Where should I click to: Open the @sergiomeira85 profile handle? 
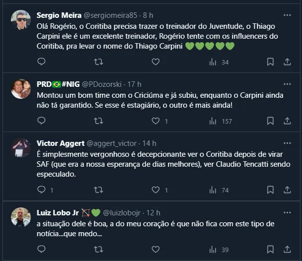tap(114, 15)
